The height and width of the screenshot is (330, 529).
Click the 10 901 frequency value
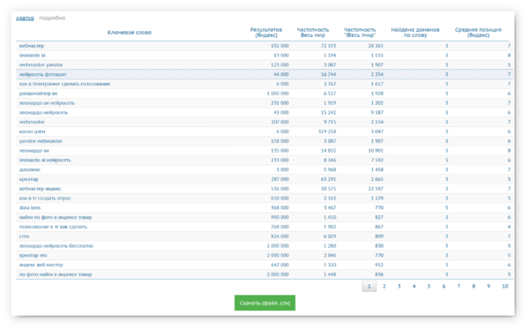[x=376, y=150]
